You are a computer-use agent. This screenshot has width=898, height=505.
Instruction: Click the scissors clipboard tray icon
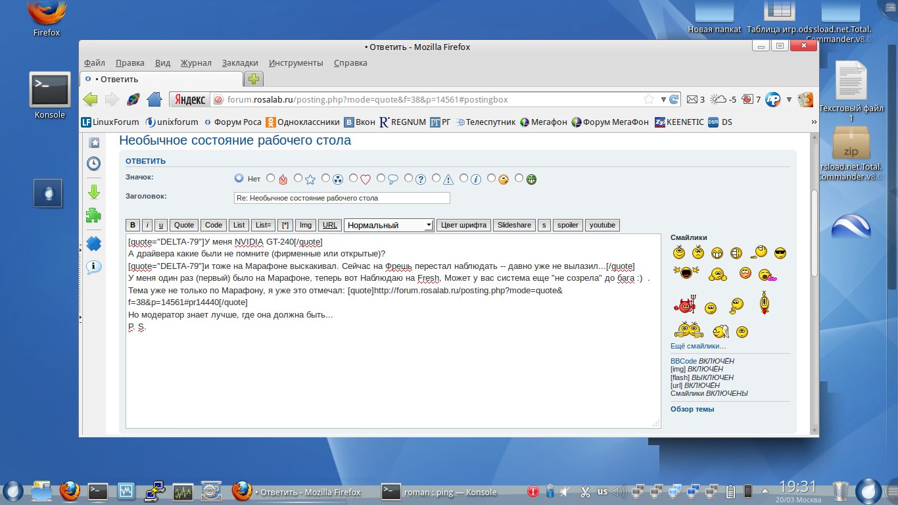[585, 491]
